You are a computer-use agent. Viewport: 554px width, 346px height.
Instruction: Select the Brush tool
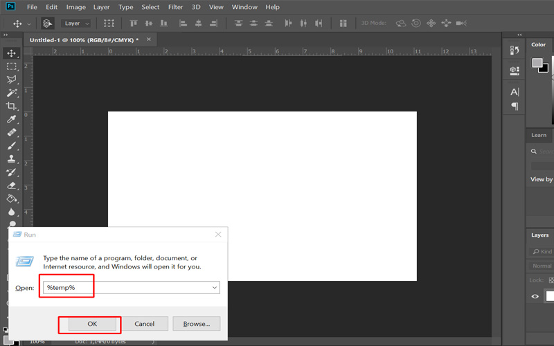[11, 145]
